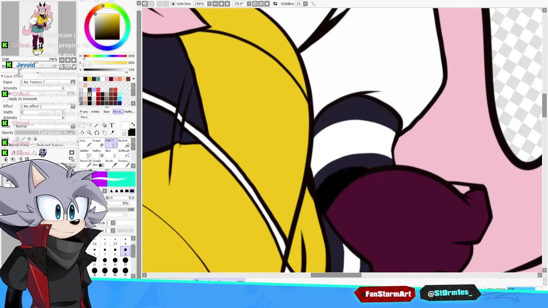Toggle lock all padlock icon
Image resolution: width=548 pixels, height=308 pixels.
(35, 139)
